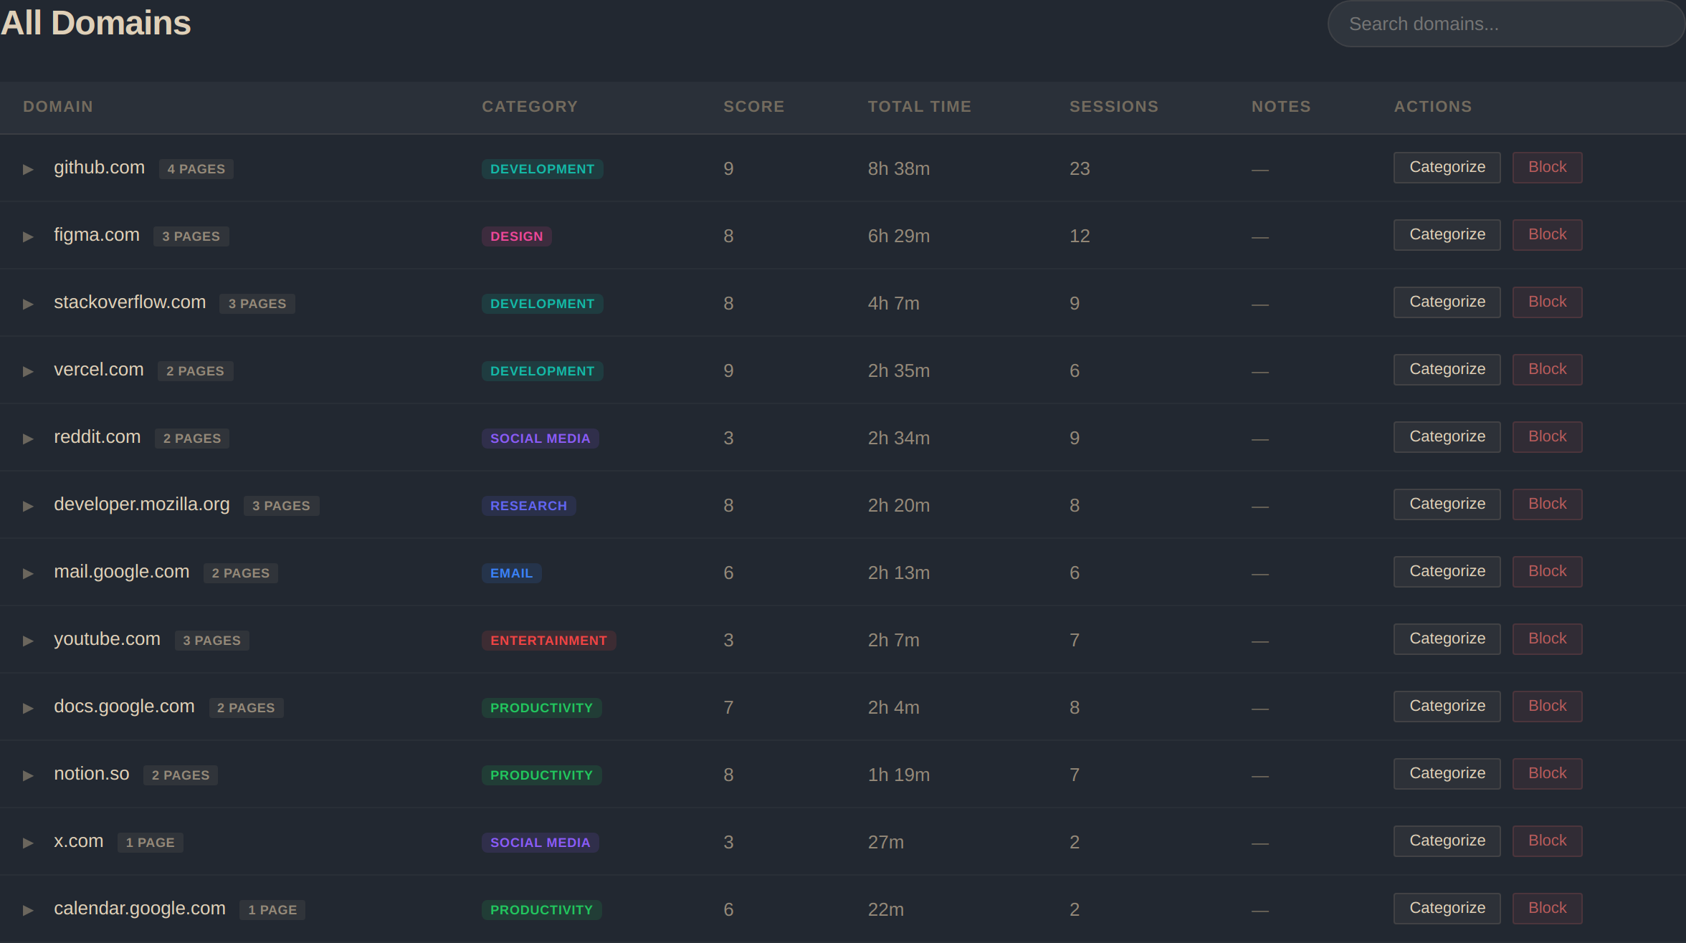Viewport: 1686px width, 943px height.
Task: Click the youtube.com domain name
Action: 108,639
